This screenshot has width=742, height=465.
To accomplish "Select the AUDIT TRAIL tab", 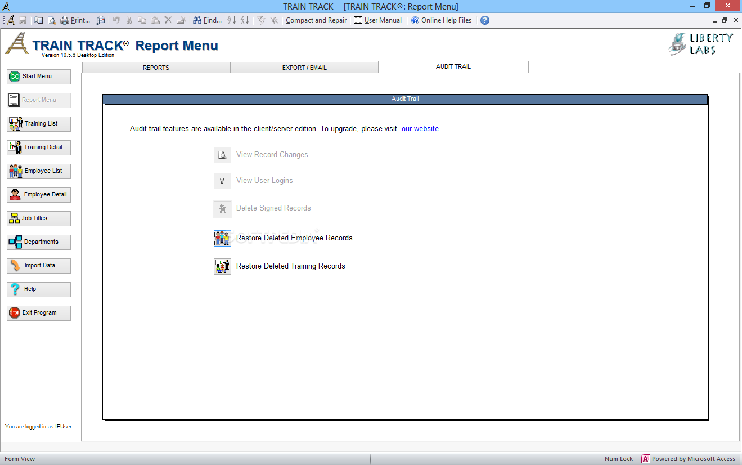I will [x=453, y=66].
